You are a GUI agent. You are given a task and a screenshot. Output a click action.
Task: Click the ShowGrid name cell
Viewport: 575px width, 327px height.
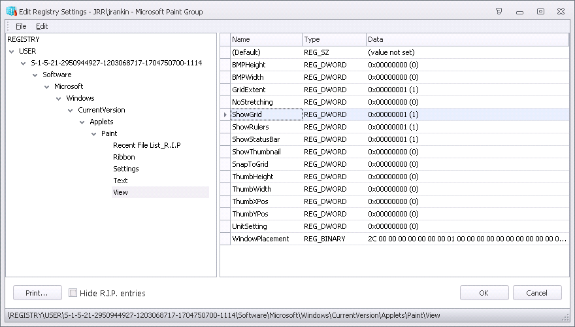click(x=266, y=114)
